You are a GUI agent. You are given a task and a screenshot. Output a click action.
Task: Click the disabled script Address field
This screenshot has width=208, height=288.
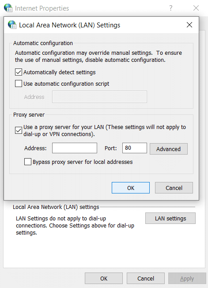99,97
